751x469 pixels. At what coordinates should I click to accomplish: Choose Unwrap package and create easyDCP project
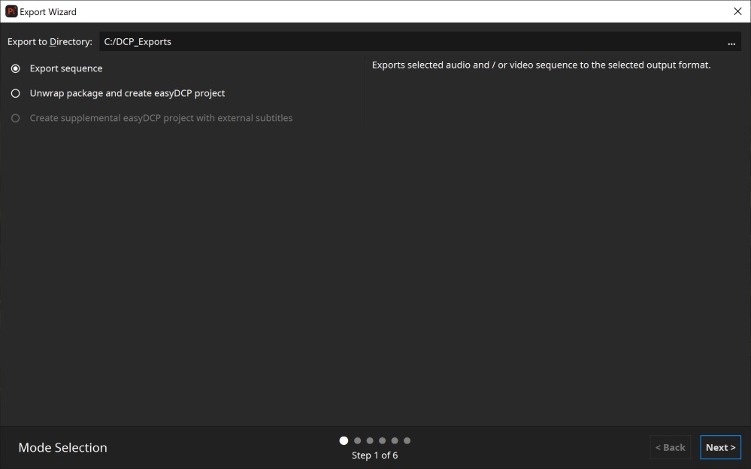[16, 93]
